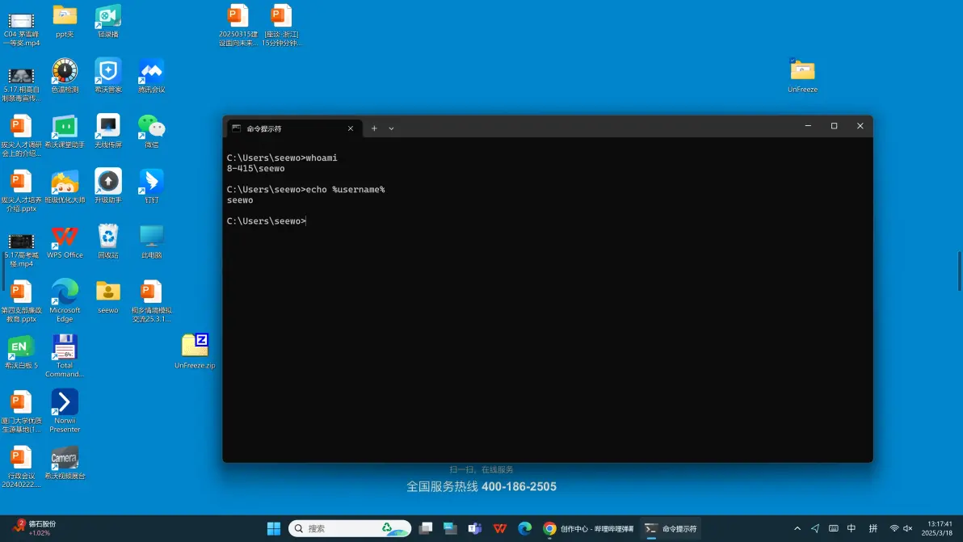Open the DingTalk (钉钉) desktop icon

click(x=151, y=182)
